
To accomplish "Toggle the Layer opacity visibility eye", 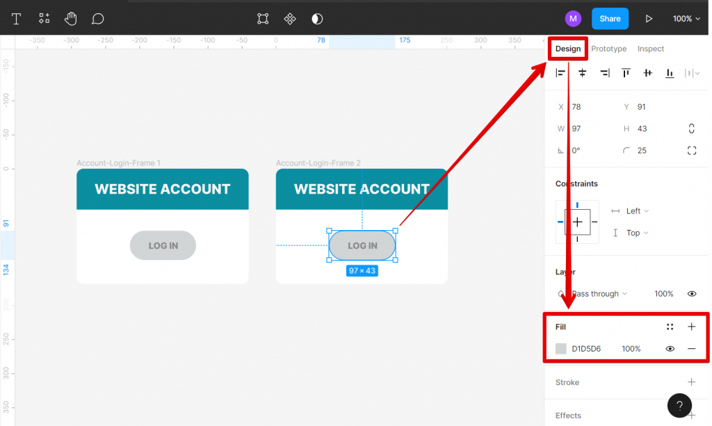I will click(692, 293).
